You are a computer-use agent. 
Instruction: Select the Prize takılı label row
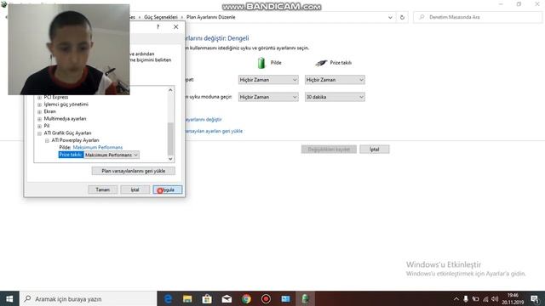point(71,155)
